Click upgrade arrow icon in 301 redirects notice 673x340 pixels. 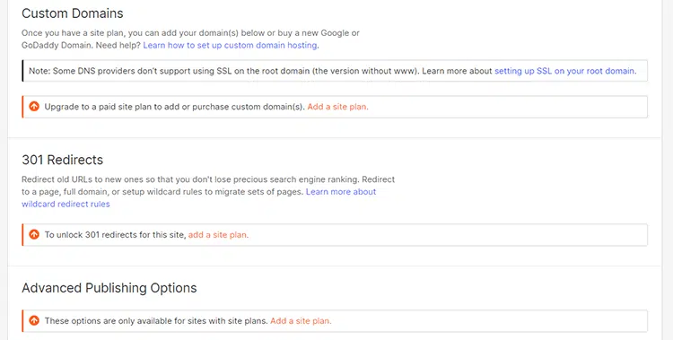(34, 234)
